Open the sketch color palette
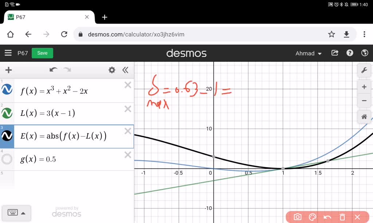This screenshot has height=223, width=373. point(312,216)
